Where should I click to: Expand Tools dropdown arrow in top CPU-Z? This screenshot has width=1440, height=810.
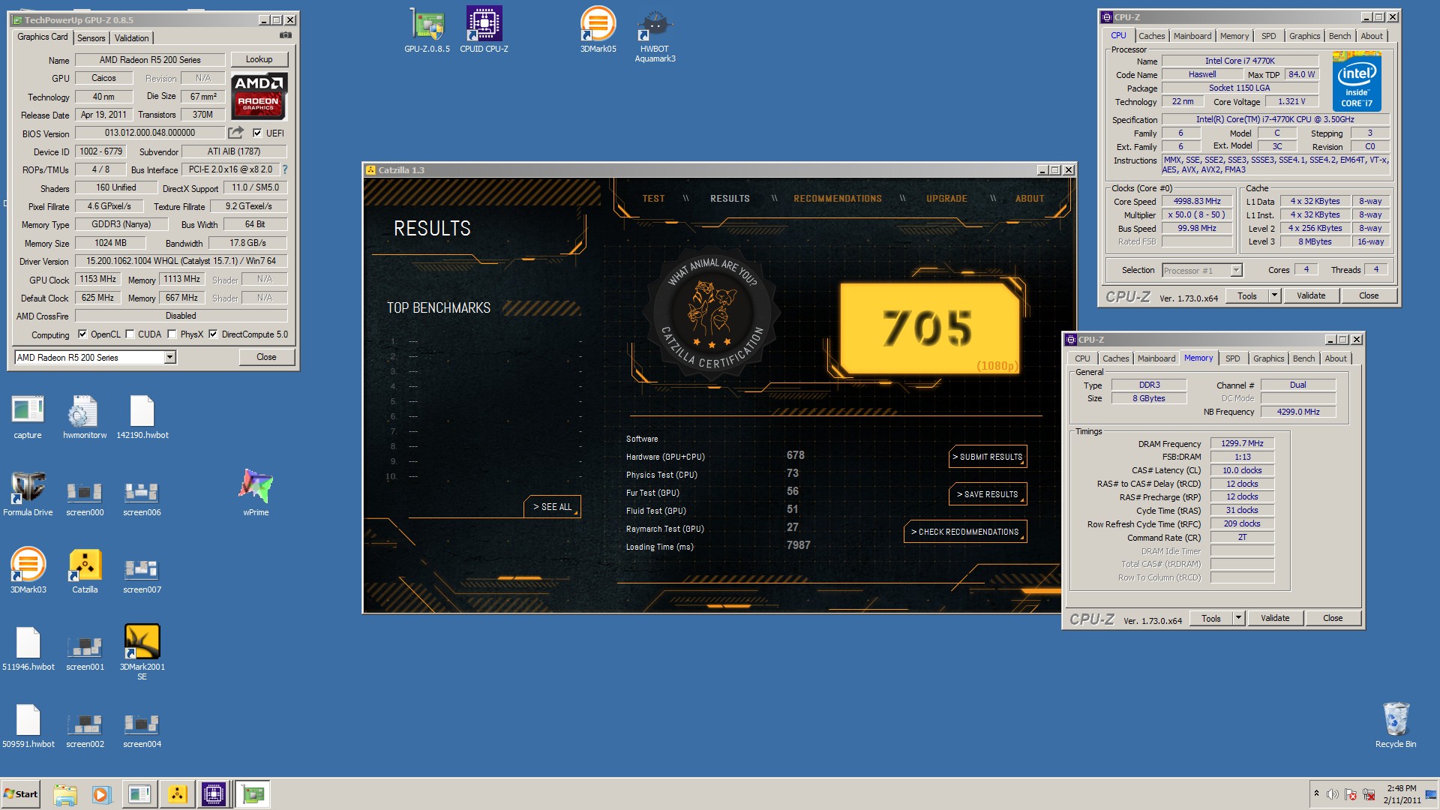click(x=1274, y=295)
